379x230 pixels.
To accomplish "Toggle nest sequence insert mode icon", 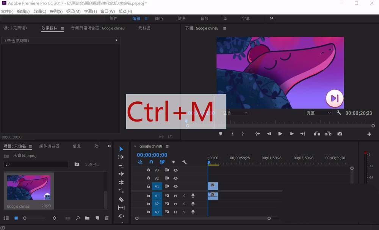I will (x=140, y=162).
